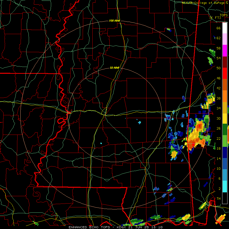Click the cyan 2 kft legend swatch
Screen dimensions: 229x229
(x=225, y=187)
